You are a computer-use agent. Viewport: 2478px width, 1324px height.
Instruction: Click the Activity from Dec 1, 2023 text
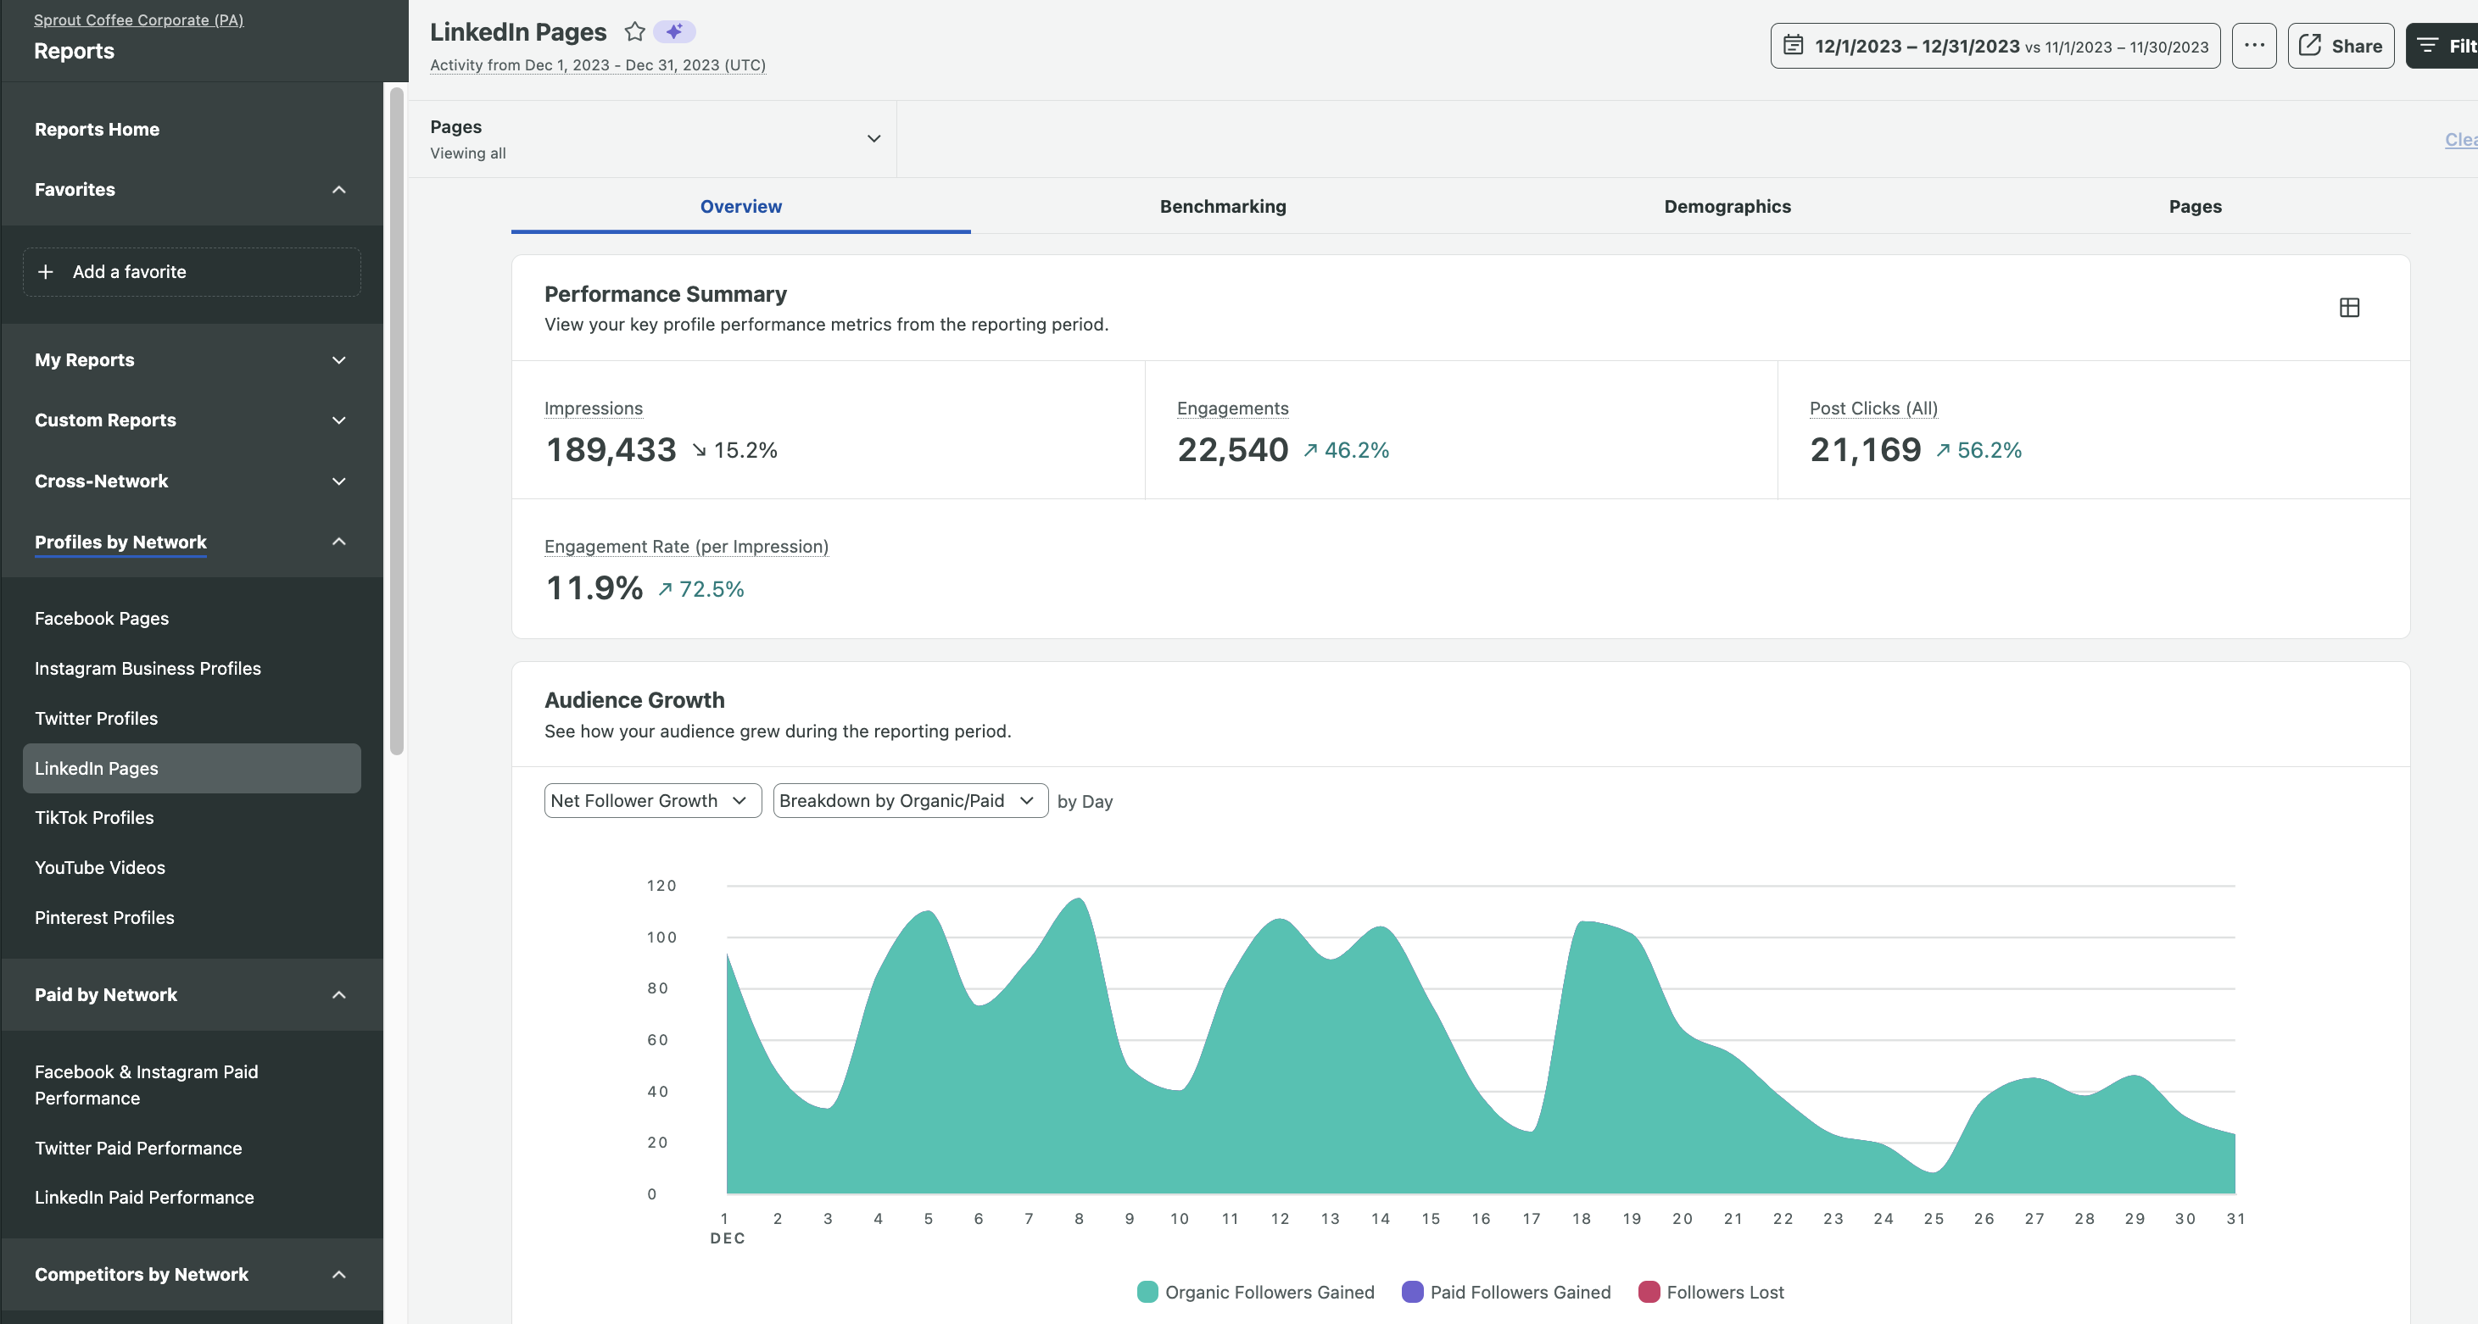coord(597,64)
